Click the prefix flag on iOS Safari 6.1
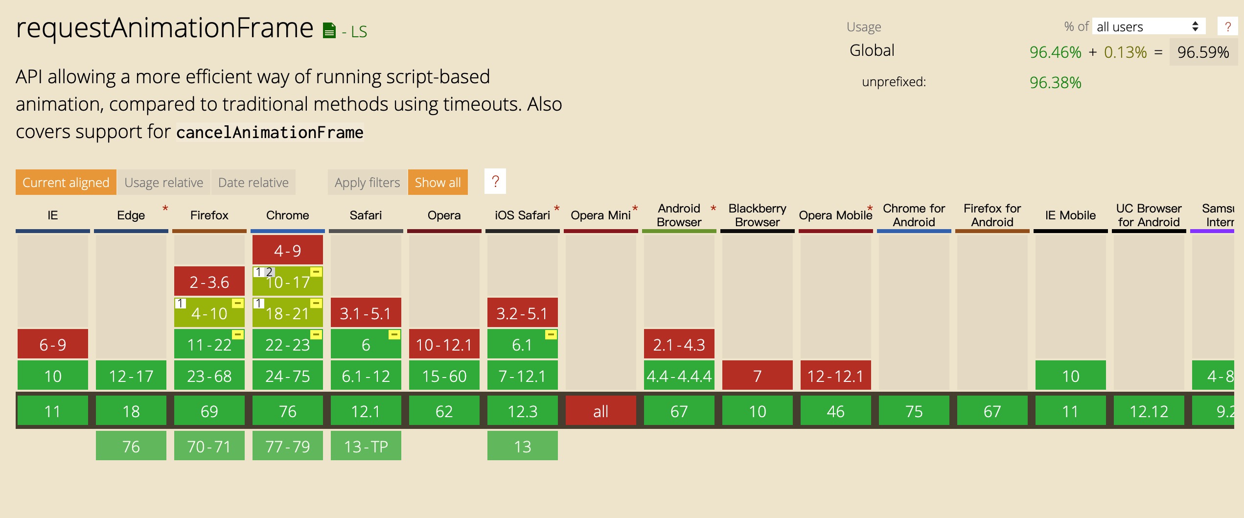This screenshot has width=1244, height=518. click(551, 335)
